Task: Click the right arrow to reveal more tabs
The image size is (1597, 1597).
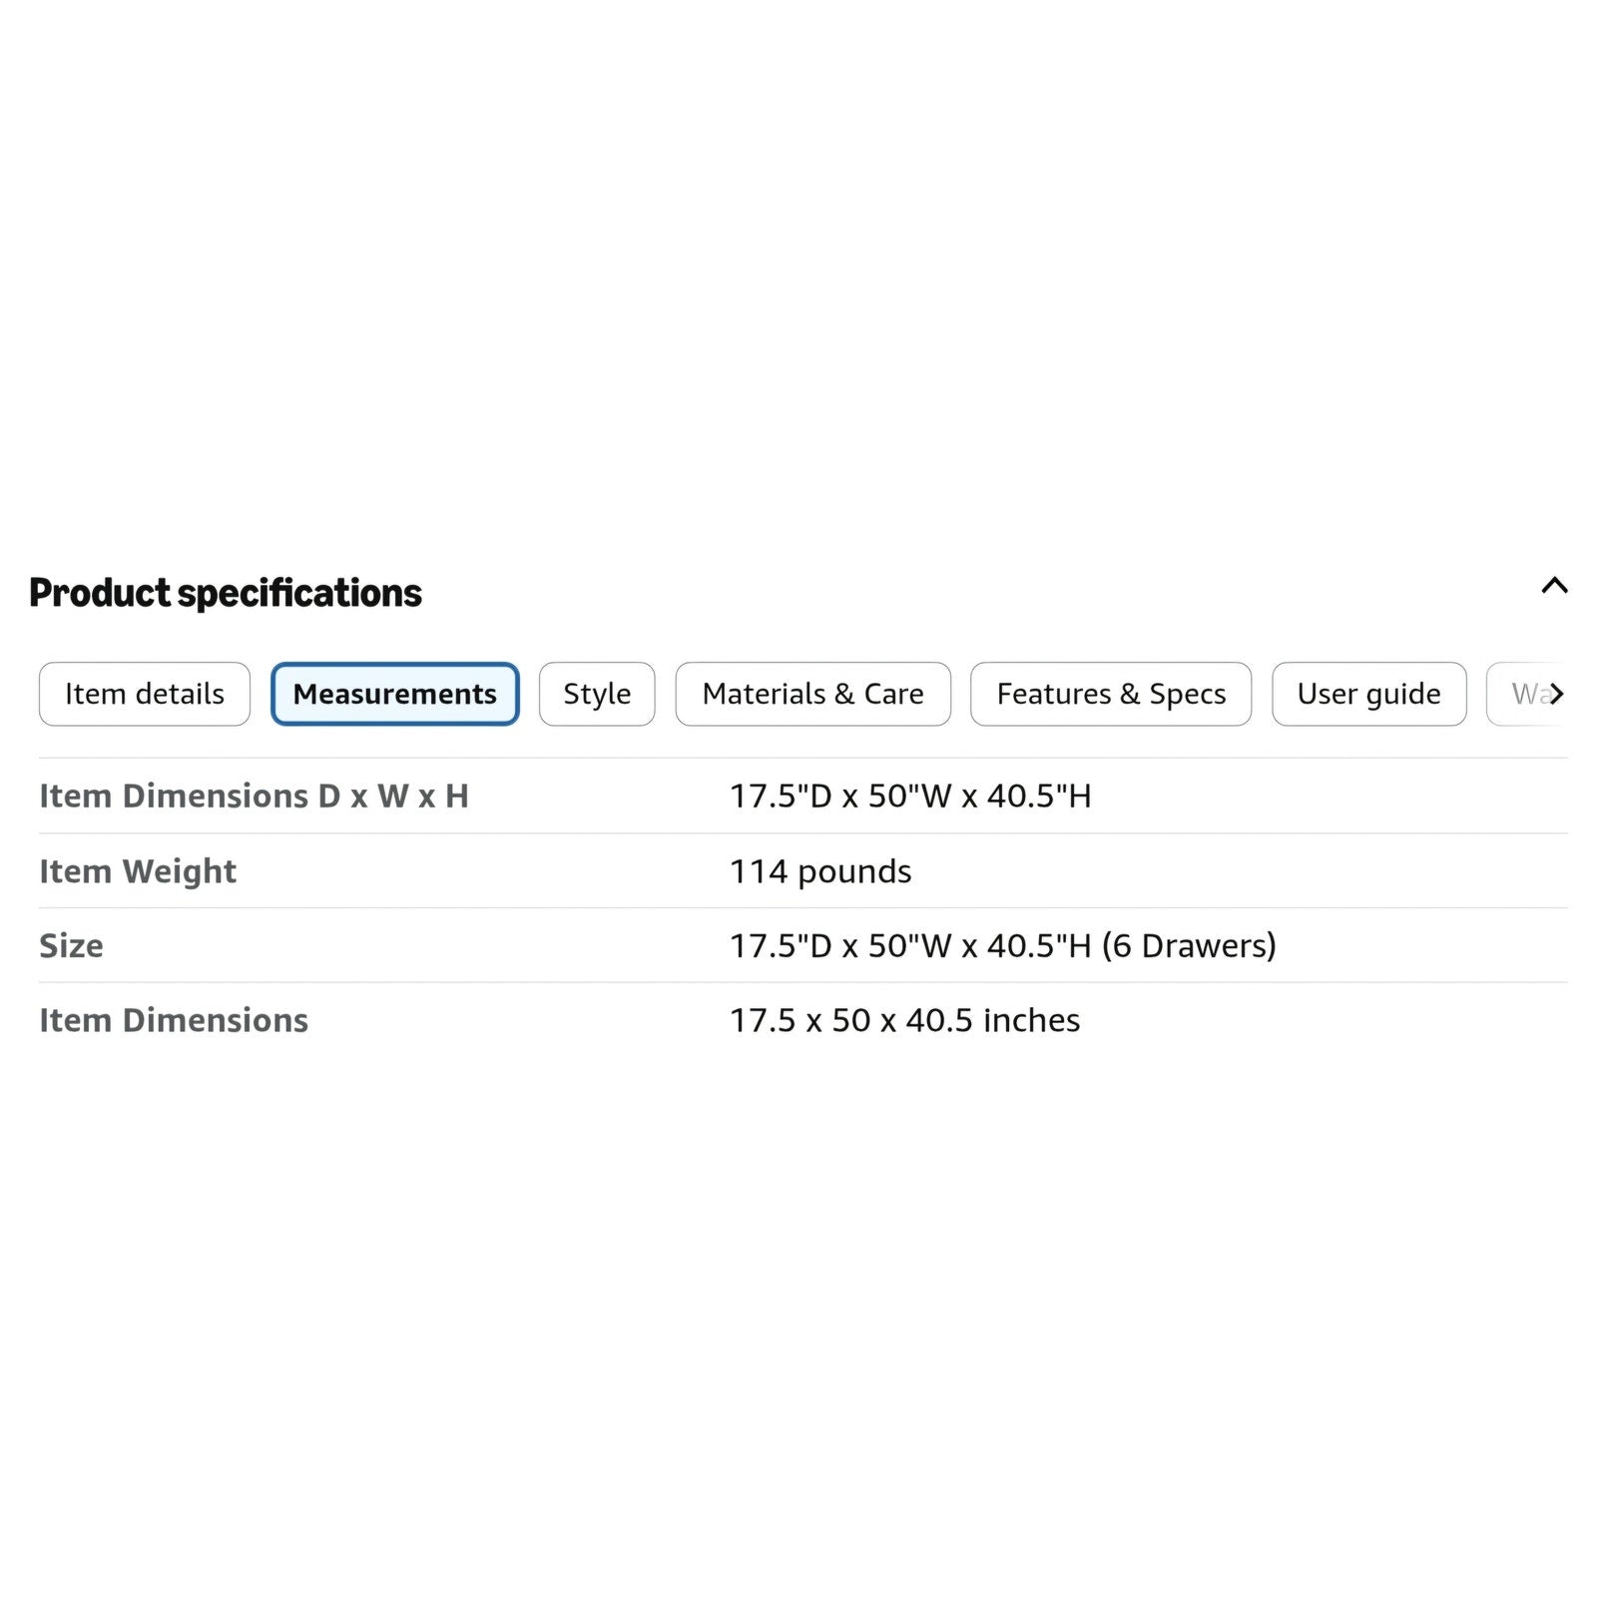Action: 1556,694
